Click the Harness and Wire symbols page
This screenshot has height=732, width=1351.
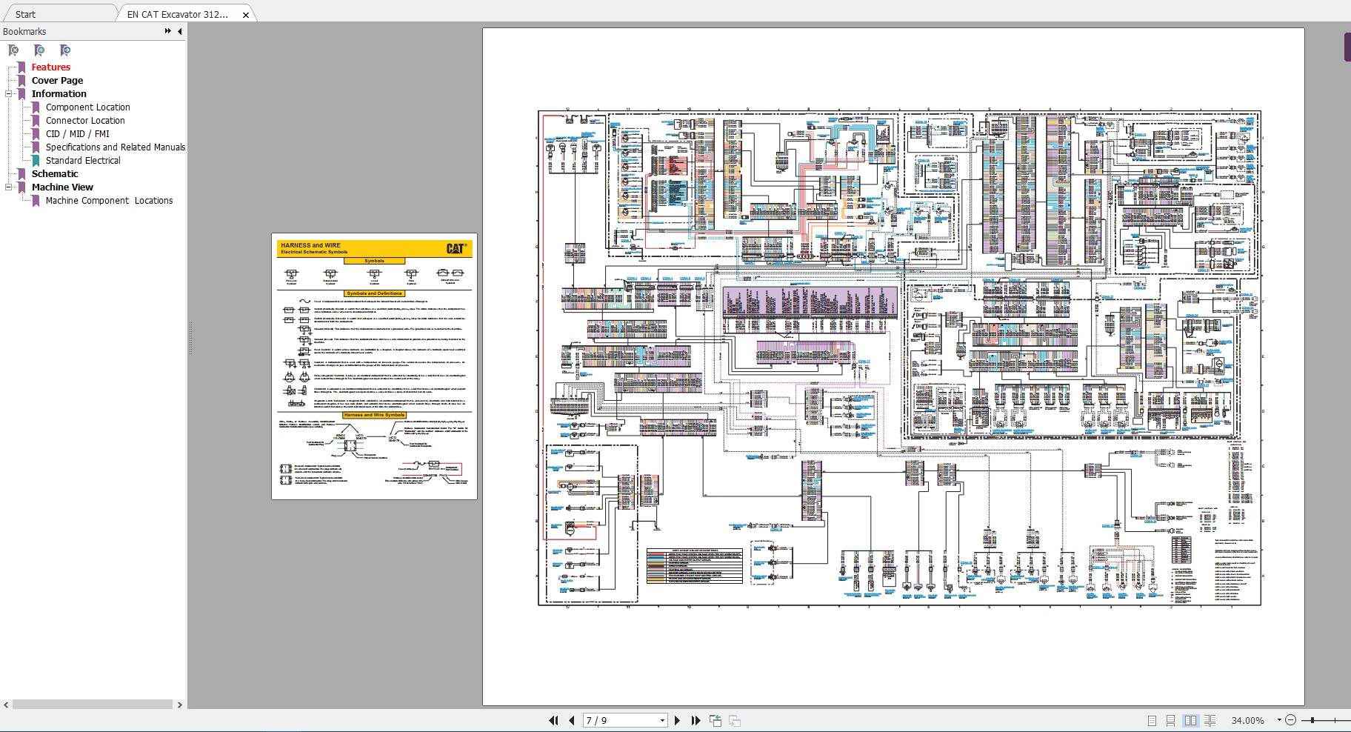374,367
